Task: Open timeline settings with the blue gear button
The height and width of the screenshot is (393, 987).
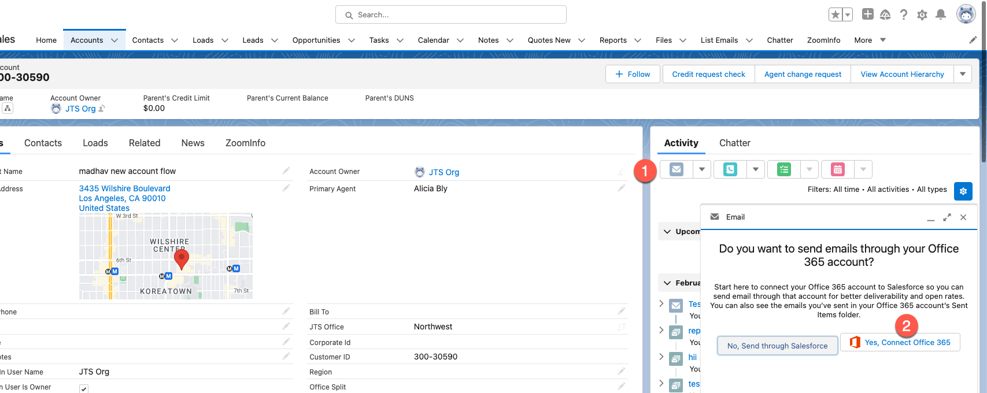Action: pos(963,191)
